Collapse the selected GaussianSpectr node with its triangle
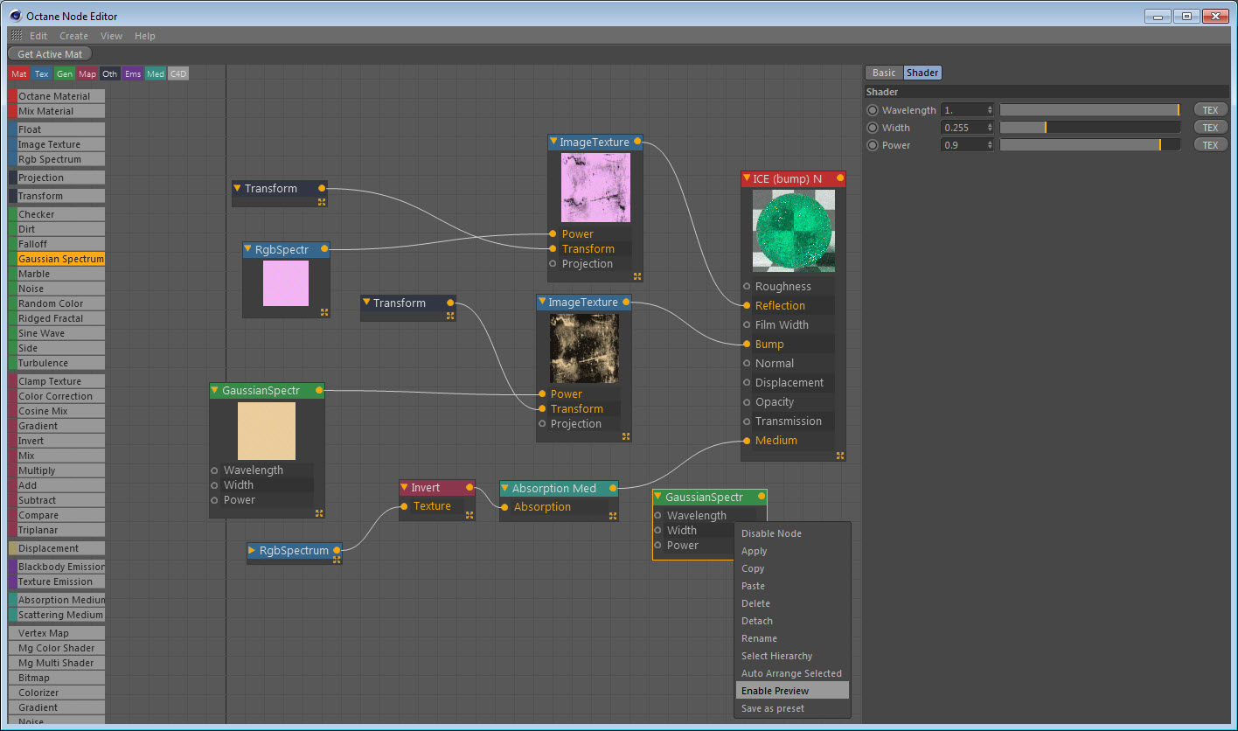Viewport: 1238px width, 731px height. pos(658,498)
